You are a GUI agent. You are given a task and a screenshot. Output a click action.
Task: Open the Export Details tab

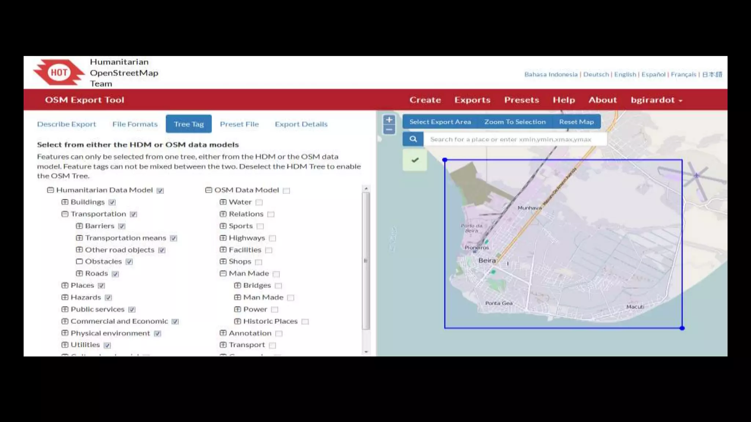click(x=301, y=124)
